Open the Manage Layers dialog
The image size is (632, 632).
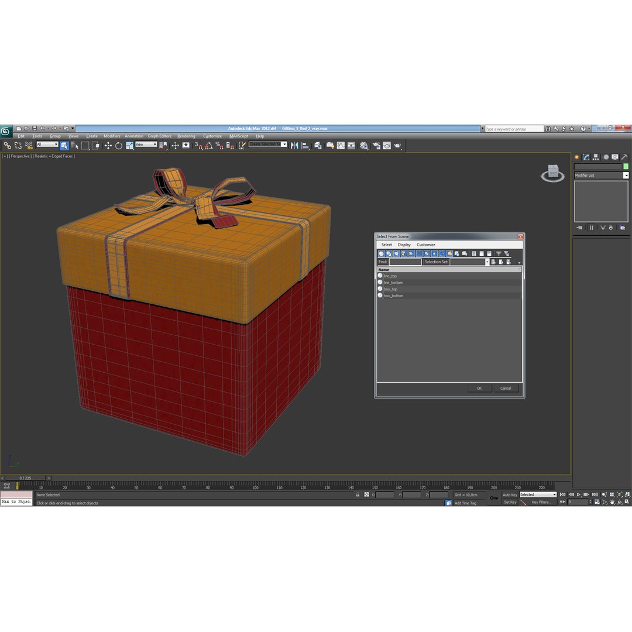point(318,146)
